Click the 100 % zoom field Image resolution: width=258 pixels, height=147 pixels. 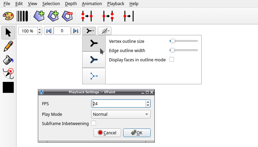click(28, 31)
